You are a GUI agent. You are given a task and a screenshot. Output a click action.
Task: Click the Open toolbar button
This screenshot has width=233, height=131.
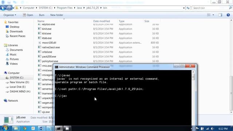pyautogui.click(x=28, y=15)
